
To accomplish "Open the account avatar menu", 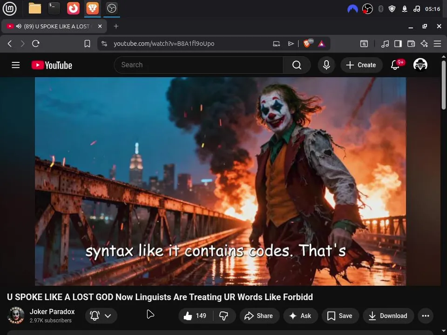I will [x=420, y=65].
